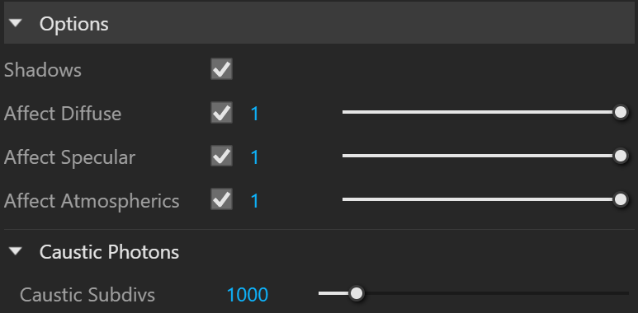Disable the Affect Diffuse checkbox
638x313 pixels.
pos(221,113)
